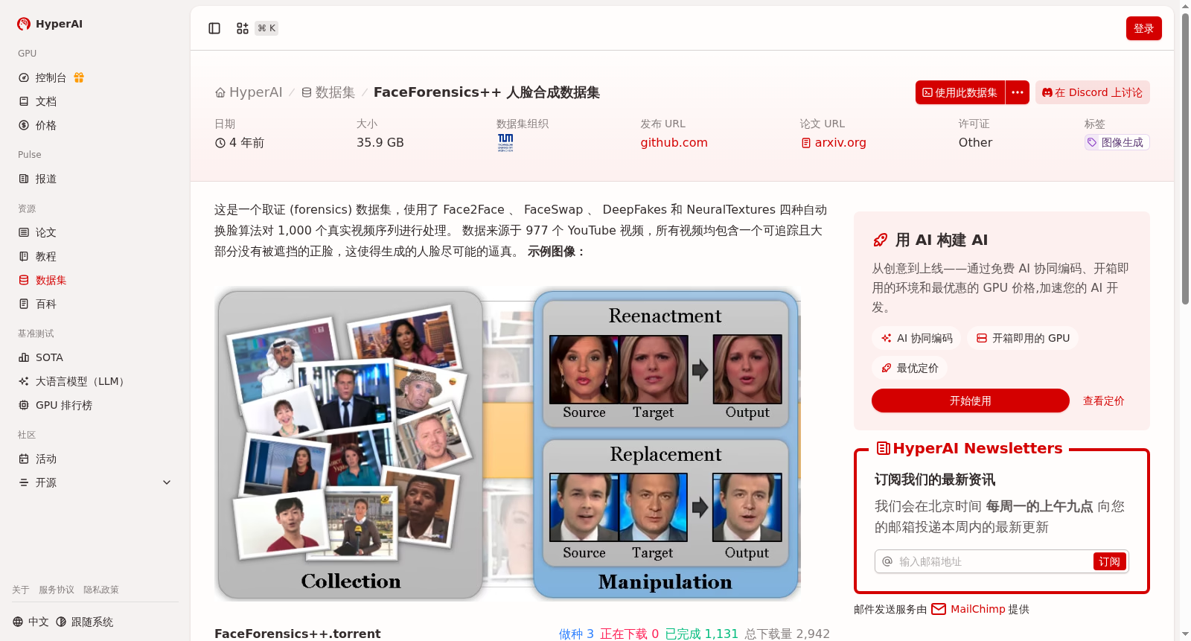Open the command search grid icon
Screen dimensions: 1191x641
[243, 28]
